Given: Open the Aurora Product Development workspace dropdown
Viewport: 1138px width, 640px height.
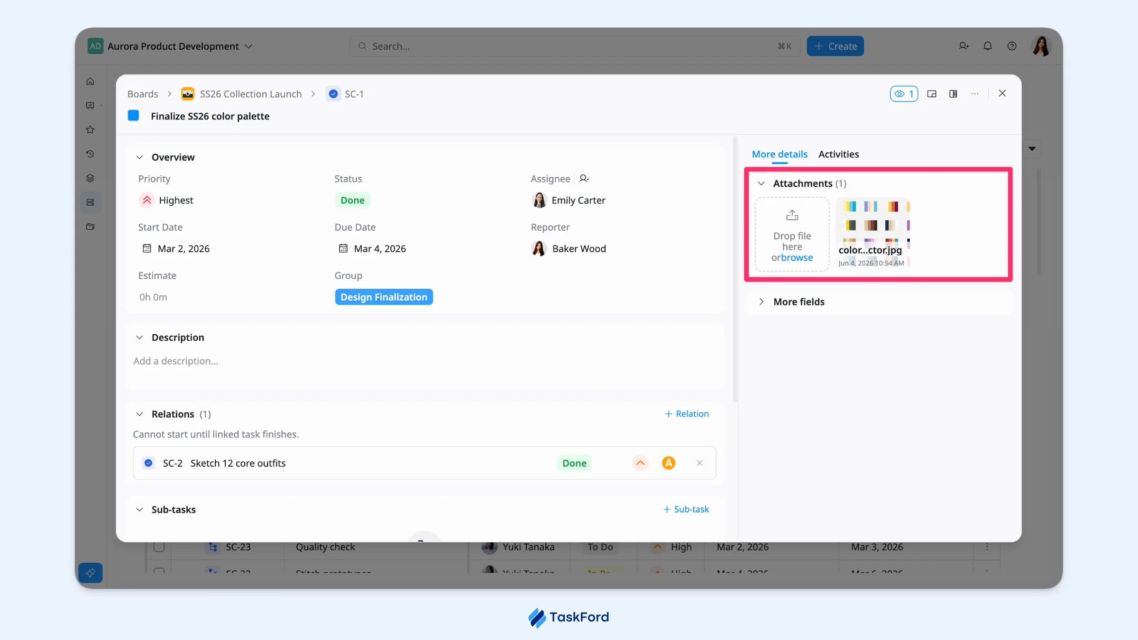Looking at the screenshot, I should (x=170, y=46).
